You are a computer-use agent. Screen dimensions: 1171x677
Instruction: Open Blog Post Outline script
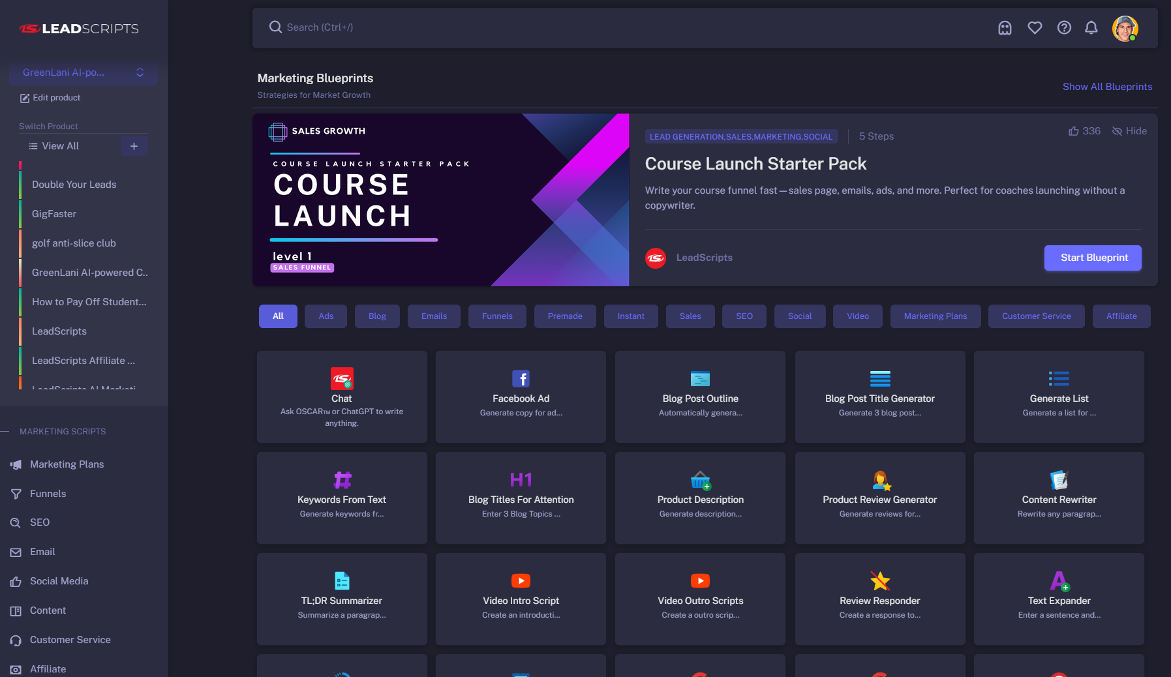(x=700, y=397)
